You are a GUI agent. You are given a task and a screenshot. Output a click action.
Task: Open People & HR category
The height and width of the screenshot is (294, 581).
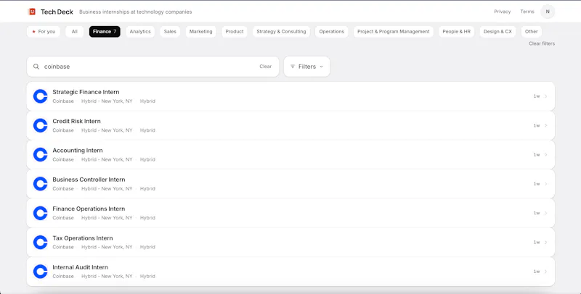[x=457, y=32]
